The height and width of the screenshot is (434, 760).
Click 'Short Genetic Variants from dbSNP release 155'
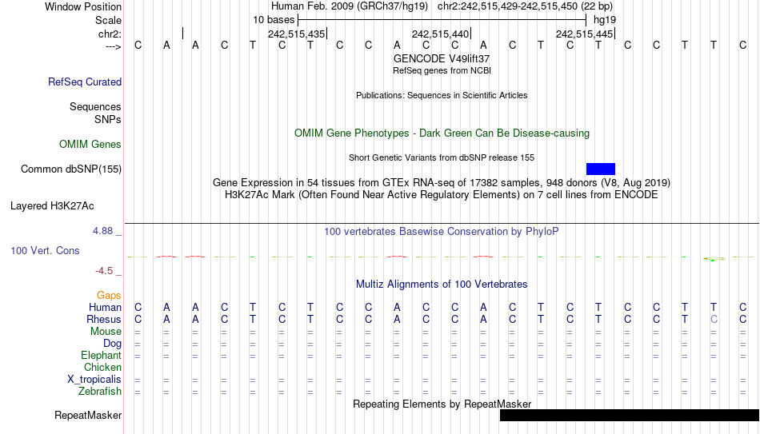pyautogui.click(x=442, y=158)
